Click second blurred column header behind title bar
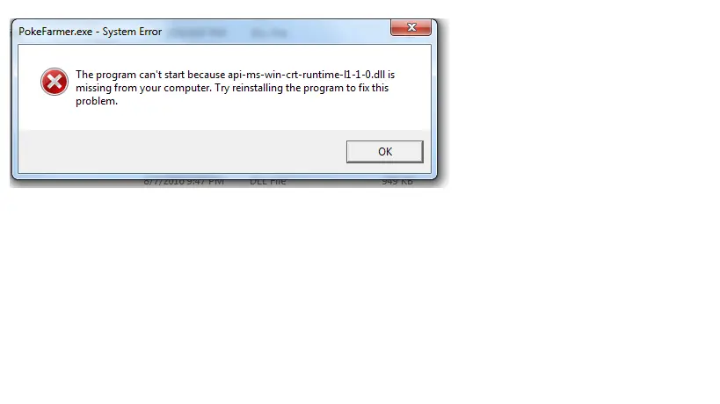The width and height of the screenshot is (720, 404). click(269, 32)
